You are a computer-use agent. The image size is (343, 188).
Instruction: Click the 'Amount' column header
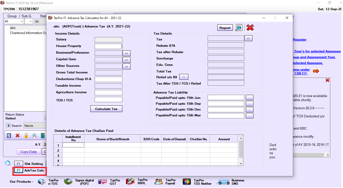point(224,139)
